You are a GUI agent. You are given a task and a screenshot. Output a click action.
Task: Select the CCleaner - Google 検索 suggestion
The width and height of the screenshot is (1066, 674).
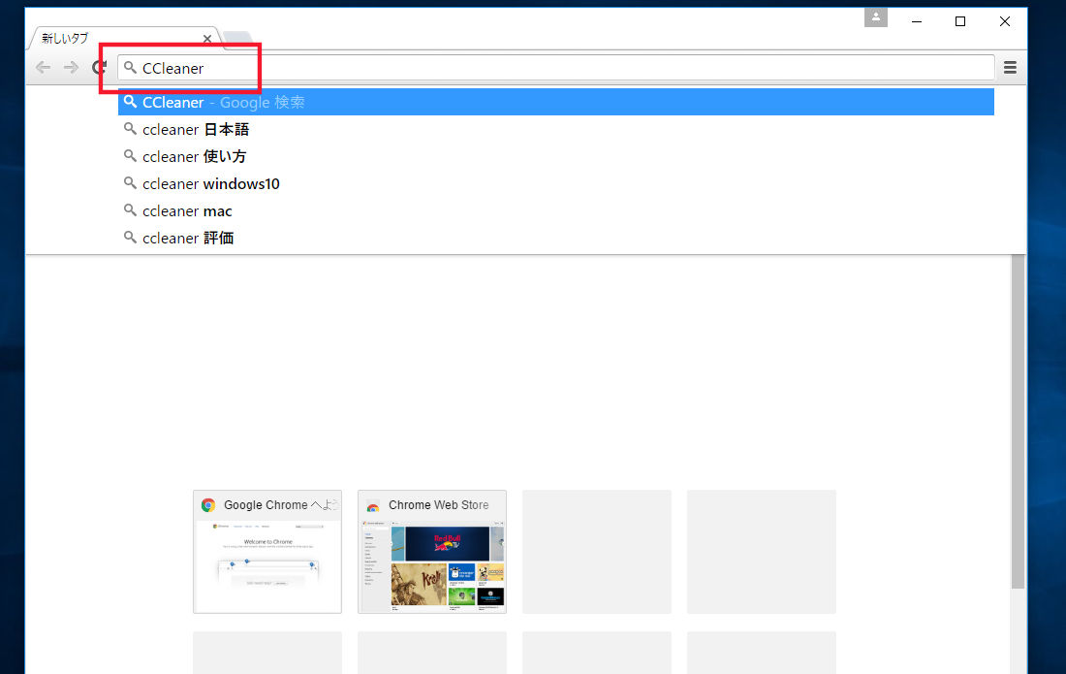[556, 102]
